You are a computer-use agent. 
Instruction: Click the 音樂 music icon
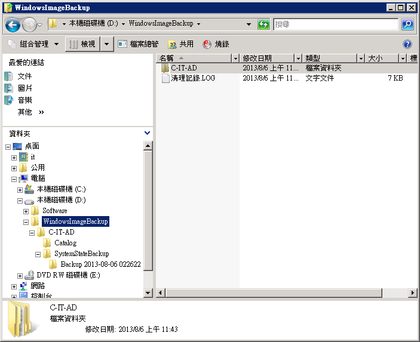coord(8,100)
